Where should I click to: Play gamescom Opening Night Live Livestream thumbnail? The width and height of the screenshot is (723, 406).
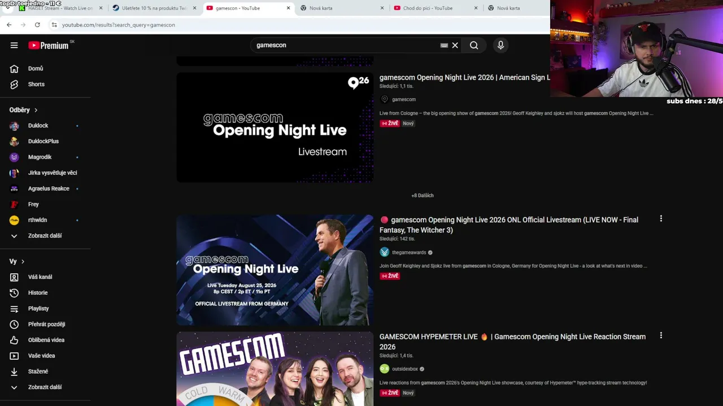(275, 127)
